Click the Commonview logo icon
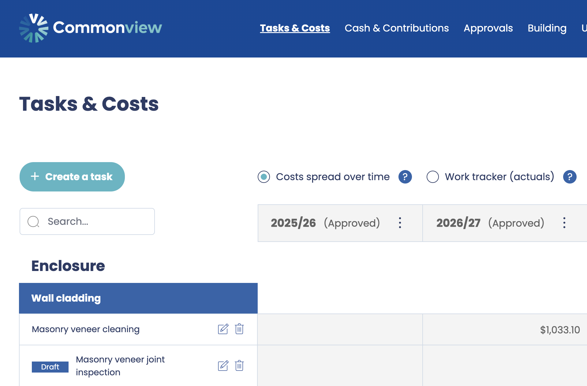The width and height of the screenshot is (587, 386). point(34,28)
